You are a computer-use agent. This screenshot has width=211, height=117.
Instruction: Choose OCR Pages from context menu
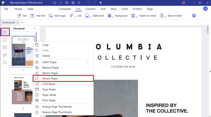63,84
